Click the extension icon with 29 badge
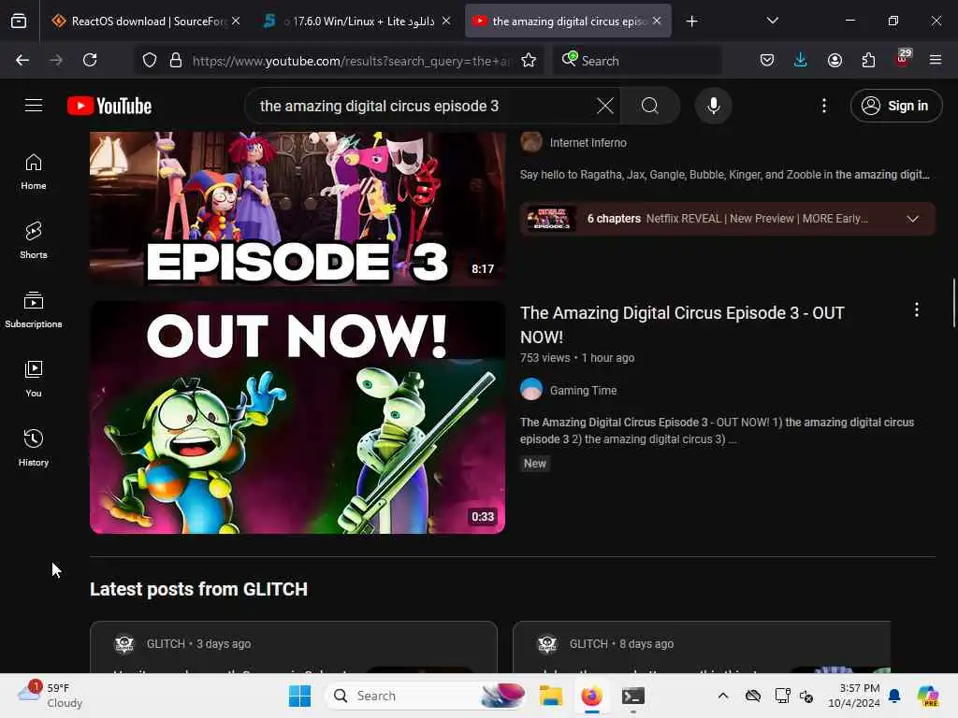Image resolution: width=958 pixels, height=718 pixels. [903, 59]
